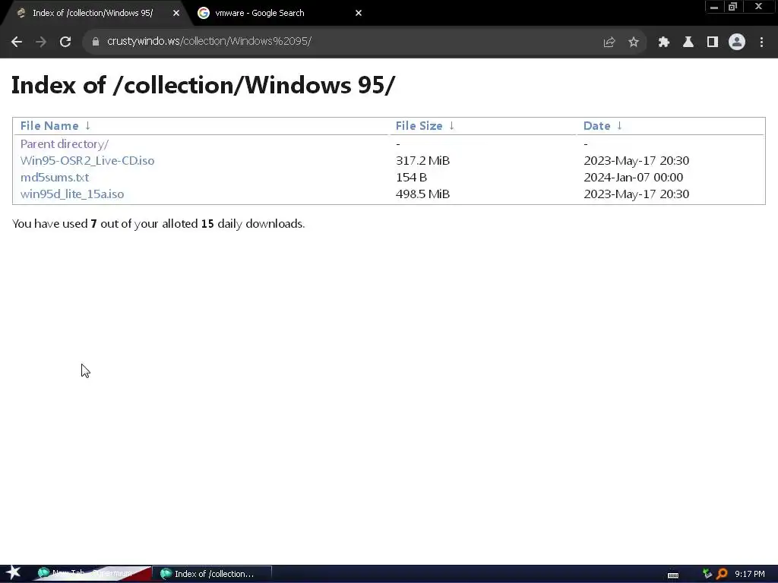
Task: Switch to the New Tab taskbar window
Action: tap(92, 574)
